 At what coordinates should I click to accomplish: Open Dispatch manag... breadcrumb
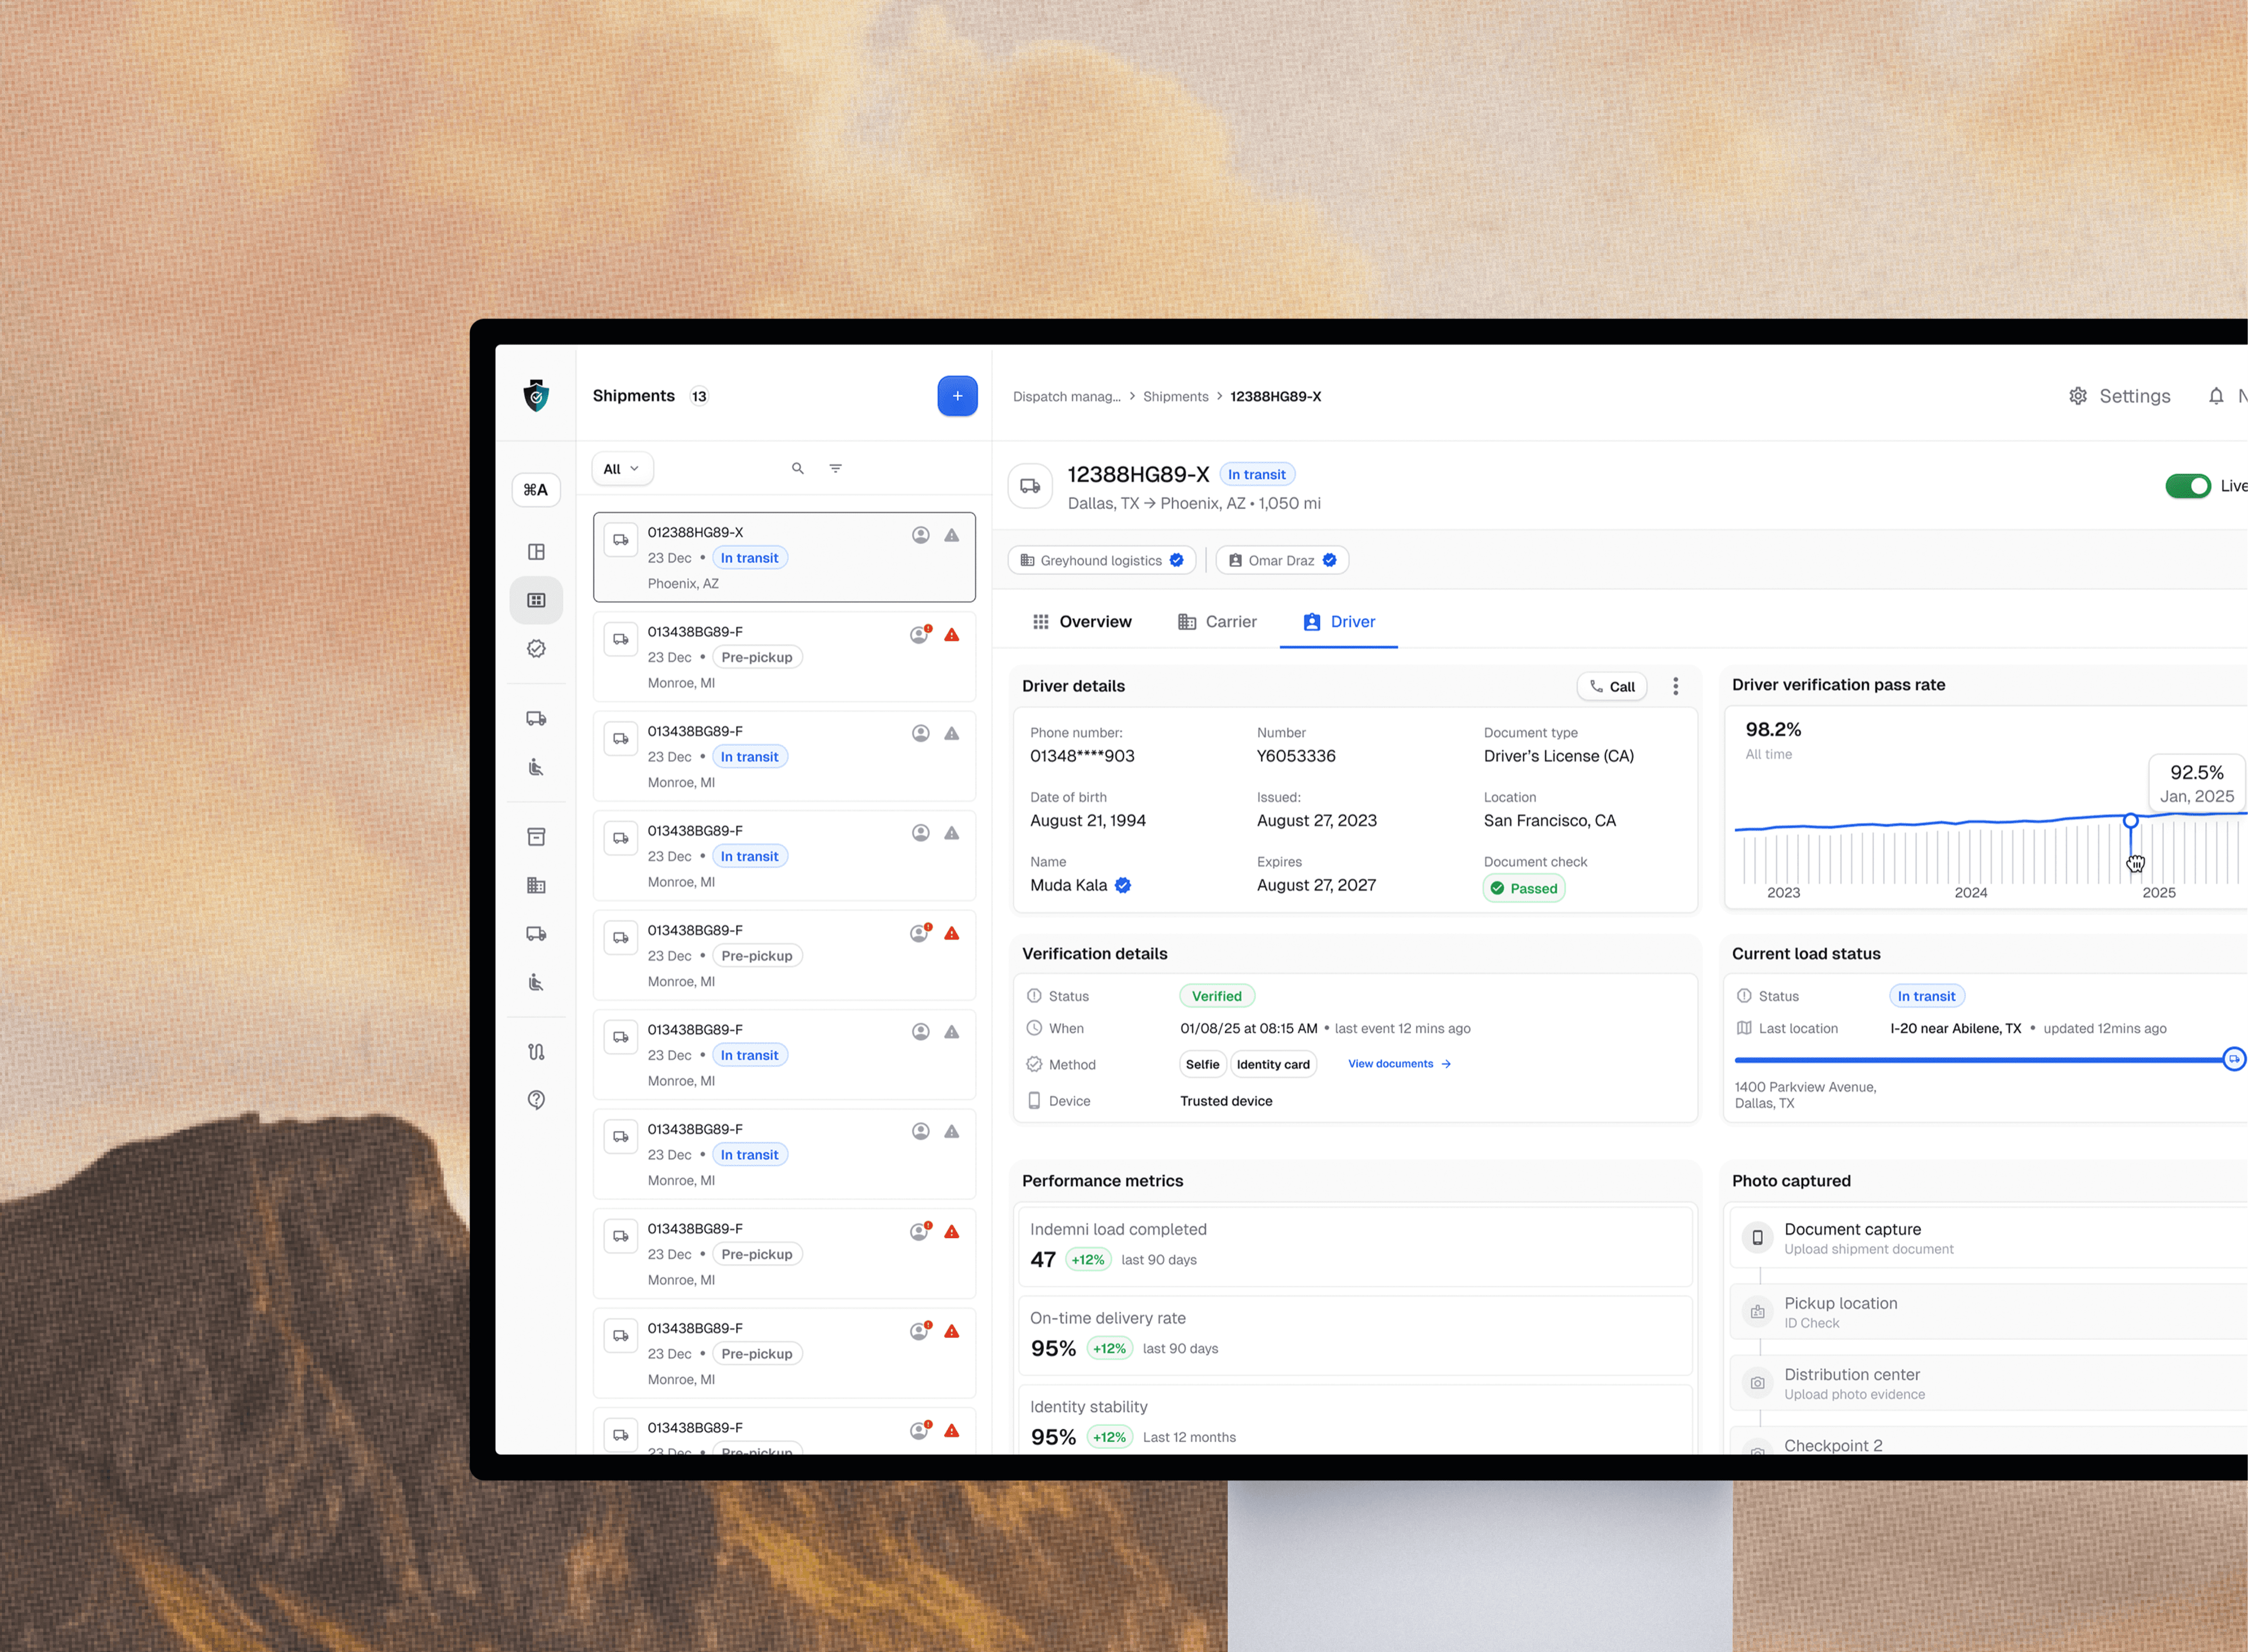tap(1066, 396)
